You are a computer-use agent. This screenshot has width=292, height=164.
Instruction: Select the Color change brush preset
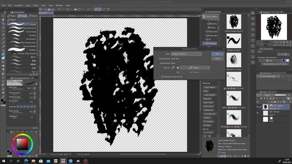click(x=21, y=31)
